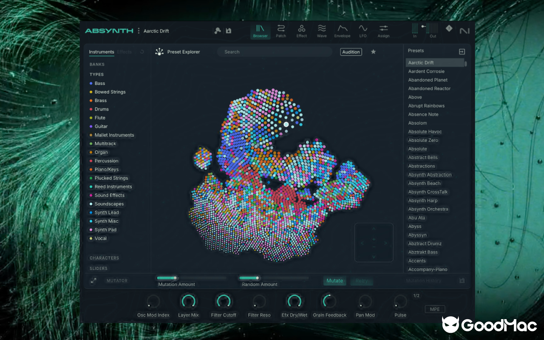
Task: Switch to the Browser tab
Action: tap(260, 31)
